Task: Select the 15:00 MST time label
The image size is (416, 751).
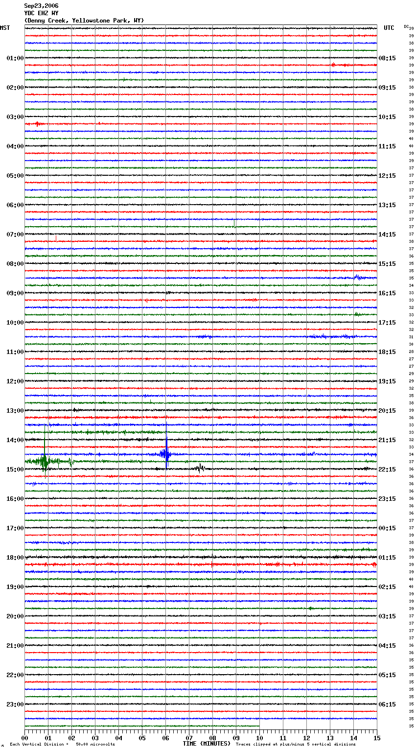Action: [x=15, y=469]
